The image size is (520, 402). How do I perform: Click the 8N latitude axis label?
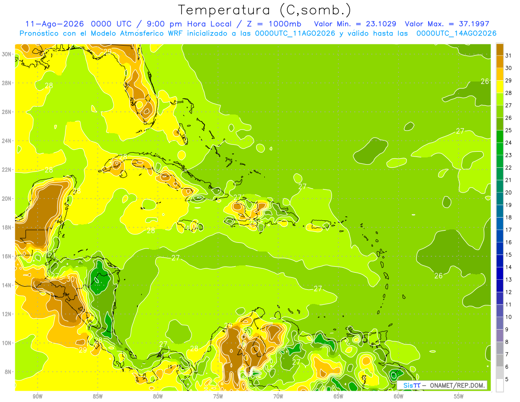pyautogui.click(x=8, y=372)
